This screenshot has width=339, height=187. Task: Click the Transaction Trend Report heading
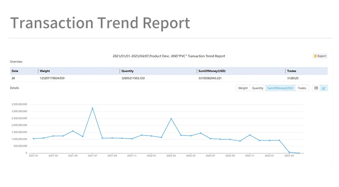100,23
